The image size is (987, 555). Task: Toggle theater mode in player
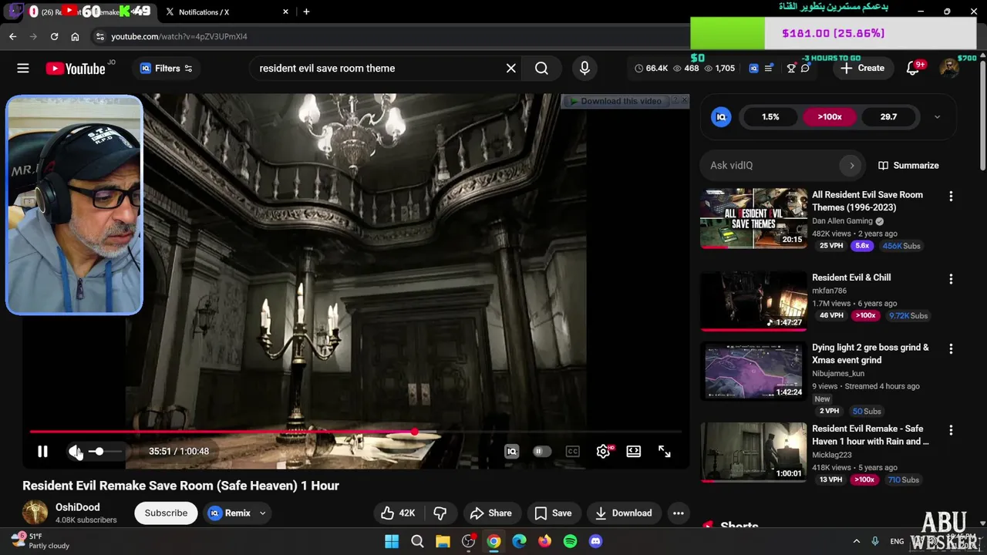tap(633, 451)
